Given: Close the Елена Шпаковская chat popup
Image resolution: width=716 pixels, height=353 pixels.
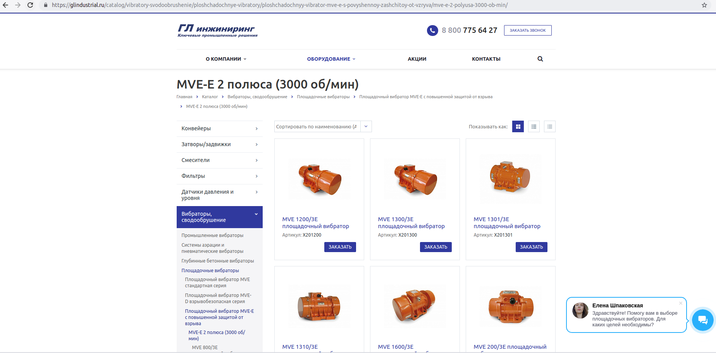Looking at the screenshot, I should pyautogui.click(x=680, y=303).
